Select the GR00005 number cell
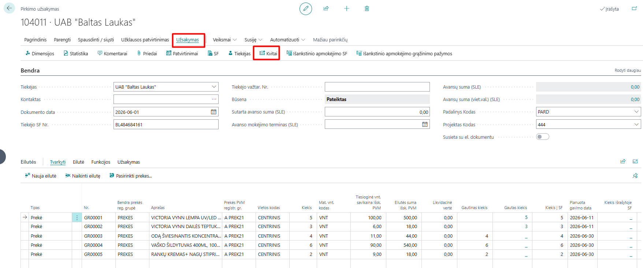Viewport: 643px width, 268px height. point(99,254)
